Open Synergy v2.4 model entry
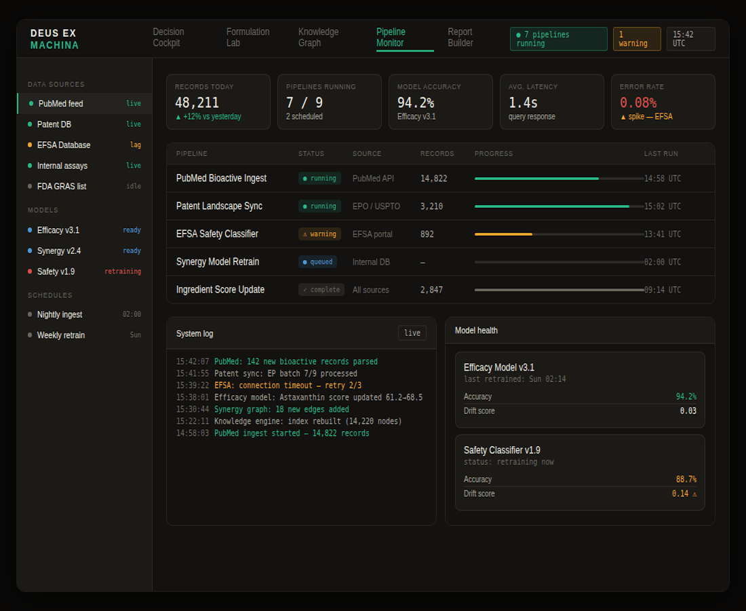This screenshot has height=611, width=746. click(85, 251)
